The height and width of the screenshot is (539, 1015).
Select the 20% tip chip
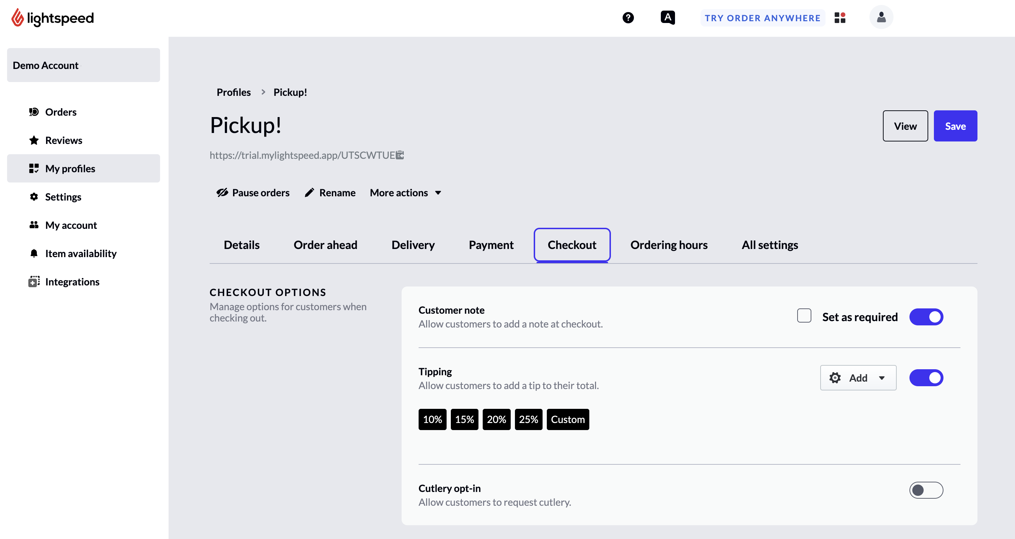click(x=497, y=420)
